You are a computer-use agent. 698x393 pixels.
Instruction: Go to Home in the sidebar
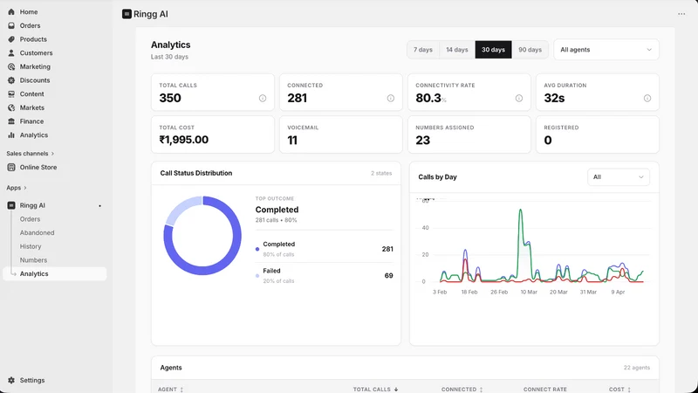tap(29, 12)
